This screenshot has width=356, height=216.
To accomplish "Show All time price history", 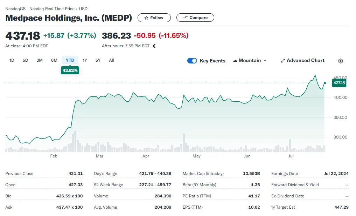I will [x=111, y=60].
